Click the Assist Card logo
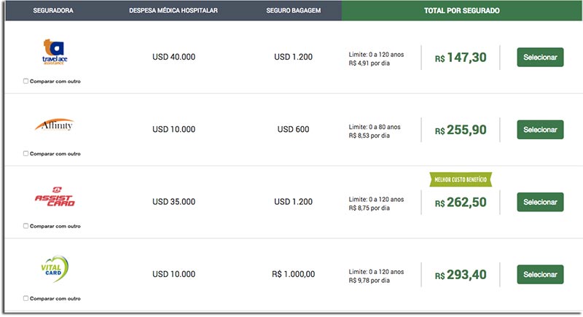Screen dimensions: 583x317 [x=55, y=197]
